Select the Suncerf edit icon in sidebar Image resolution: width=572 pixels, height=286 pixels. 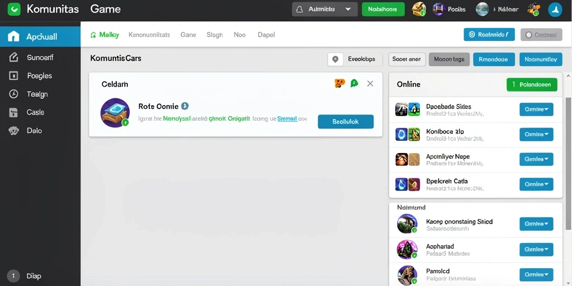click(13, 58)
